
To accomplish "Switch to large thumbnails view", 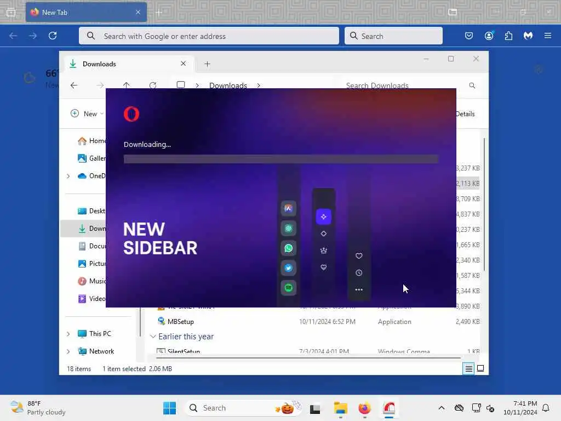I will (480, 369).
